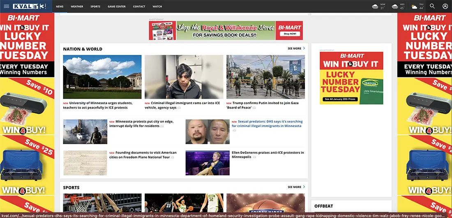Click the Bi-Mart Lucky Number Tuesday sidebar ad
452x218 pixels.
pos(351,78)
